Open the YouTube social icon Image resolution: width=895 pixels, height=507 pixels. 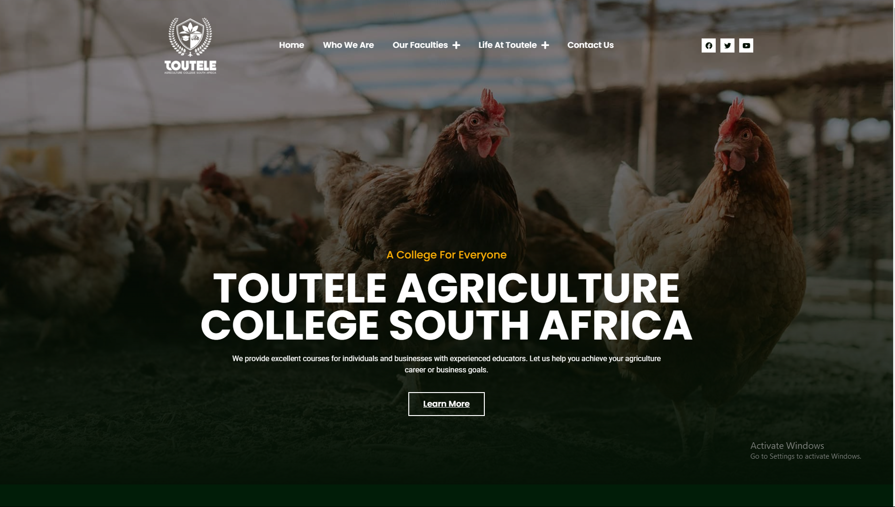point(746,45)
